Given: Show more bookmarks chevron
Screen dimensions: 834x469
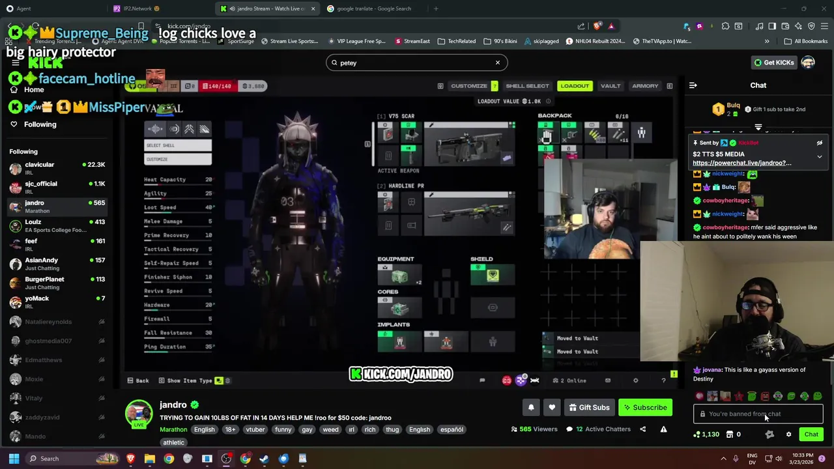Looking at the screenshot, I should [x=767, y=41].
